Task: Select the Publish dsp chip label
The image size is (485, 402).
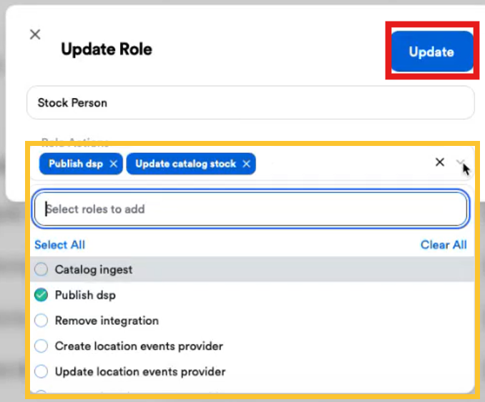Action: 76,164
